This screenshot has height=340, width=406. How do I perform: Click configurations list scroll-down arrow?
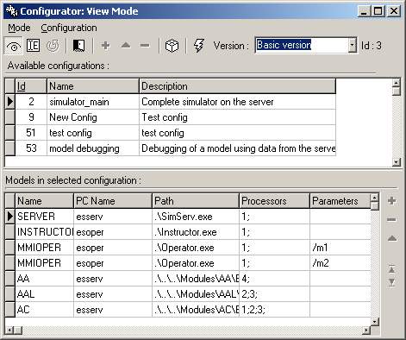[x=397, y=162]
